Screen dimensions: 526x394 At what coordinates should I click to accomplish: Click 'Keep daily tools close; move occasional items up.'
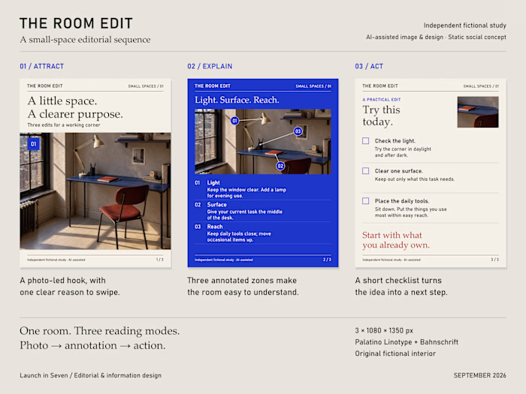pos(239,236)
